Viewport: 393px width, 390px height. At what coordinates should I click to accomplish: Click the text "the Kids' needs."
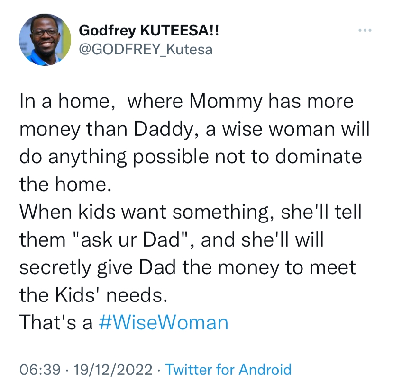coord(93,295)
